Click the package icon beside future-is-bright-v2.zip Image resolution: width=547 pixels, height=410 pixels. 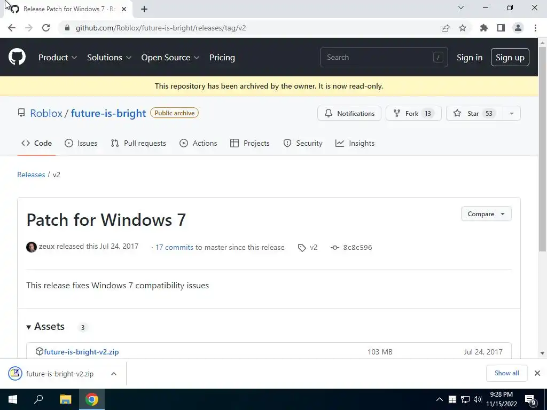click(40, 351)
